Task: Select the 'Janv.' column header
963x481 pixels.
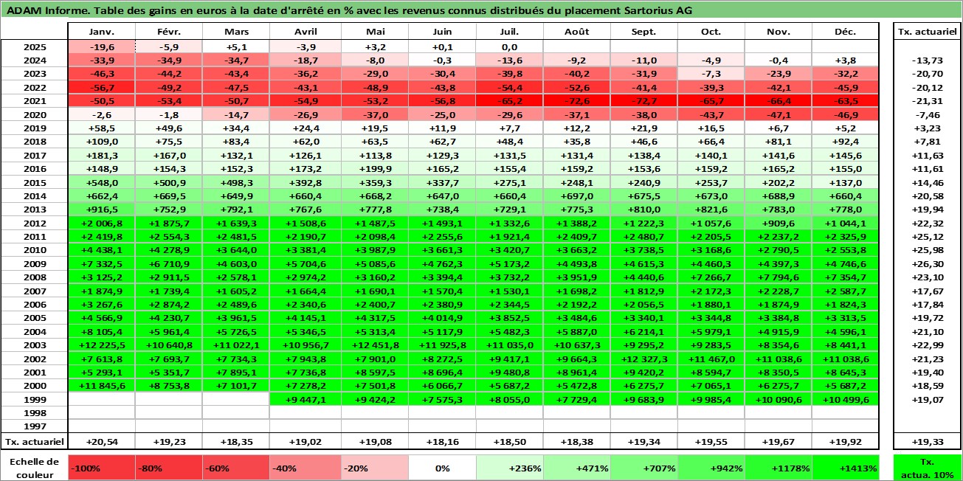Action: pos(101,32)
